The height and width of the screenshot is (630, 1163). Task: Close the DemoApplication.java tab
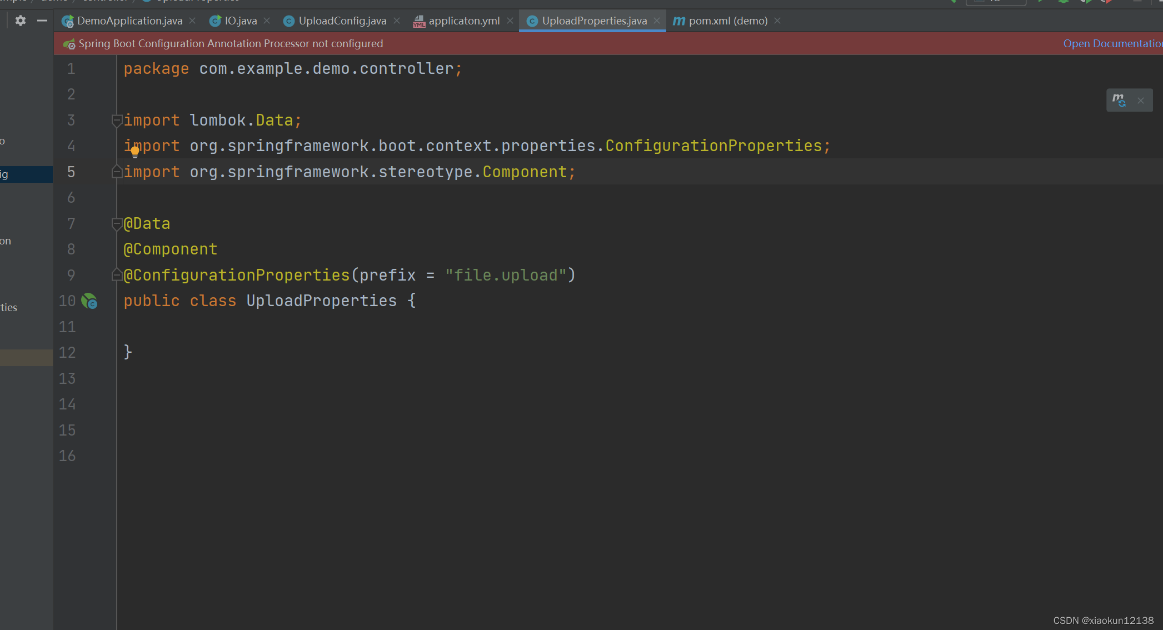point(192,21)
